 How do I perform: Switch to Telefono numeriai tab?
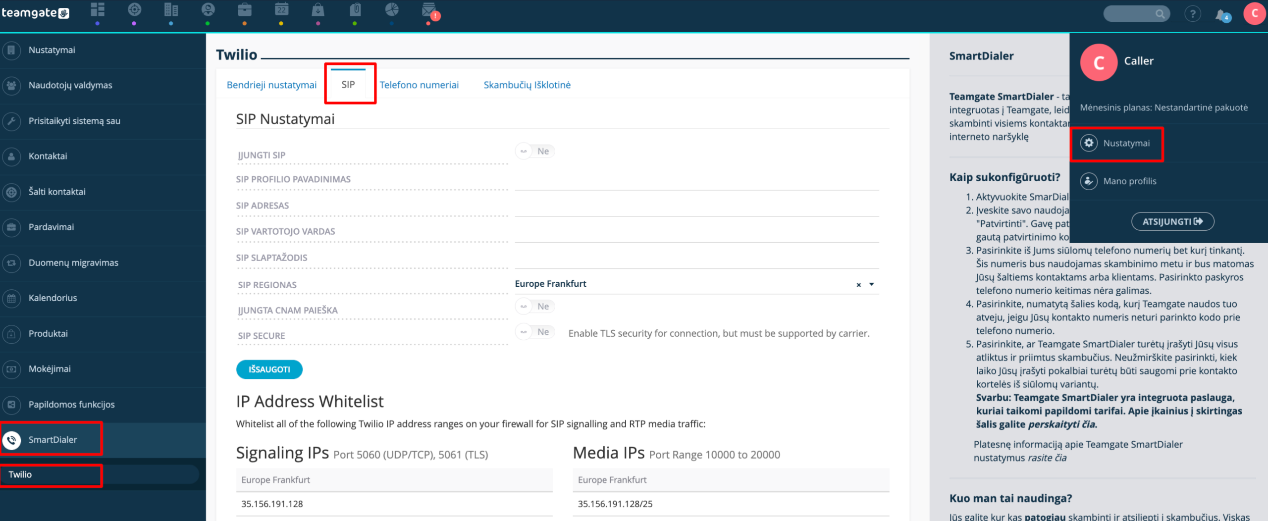point(419,85)
